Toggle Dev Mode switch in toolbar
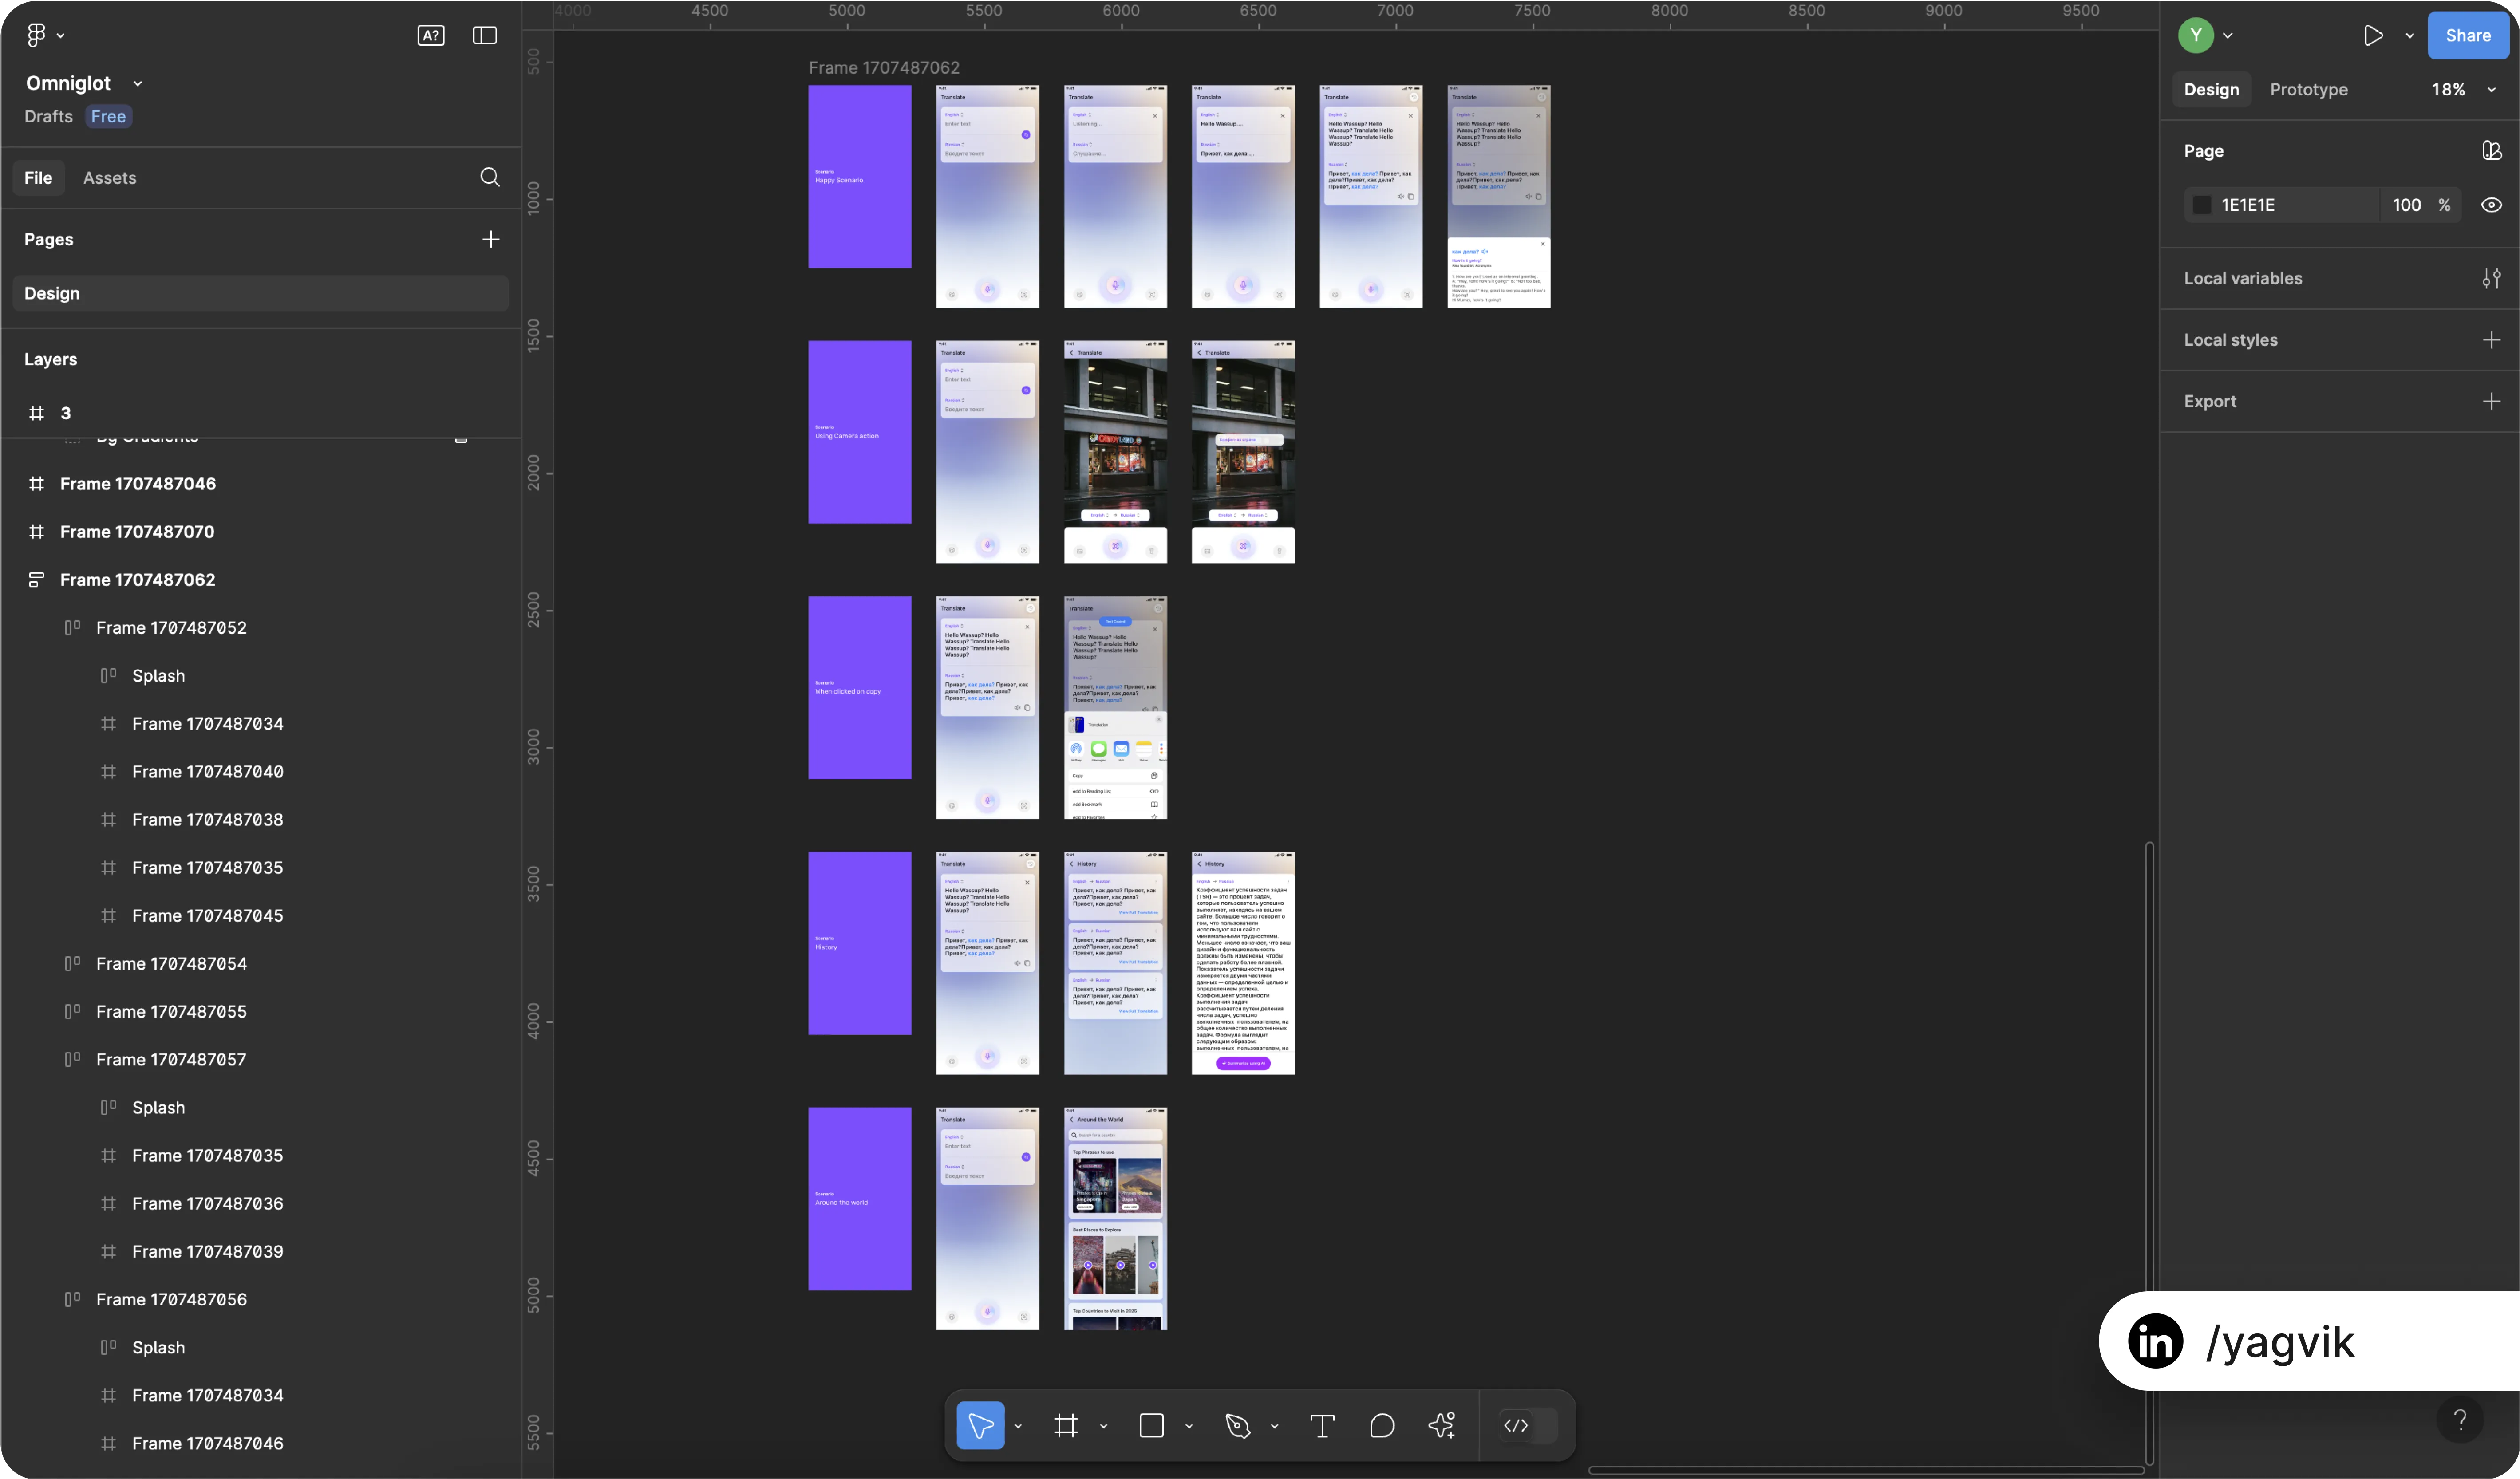 point(1528,1425)
